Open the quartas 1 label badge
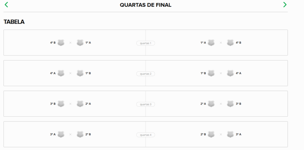The height and width of the screenshot is (150, 304). pos(145,43)
